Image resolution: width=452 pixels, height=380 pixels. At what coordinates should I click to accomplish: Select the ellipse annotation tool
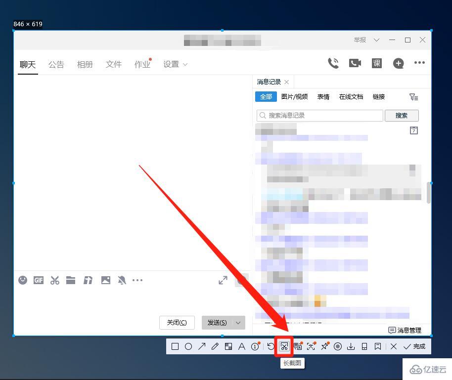point(188,346)
